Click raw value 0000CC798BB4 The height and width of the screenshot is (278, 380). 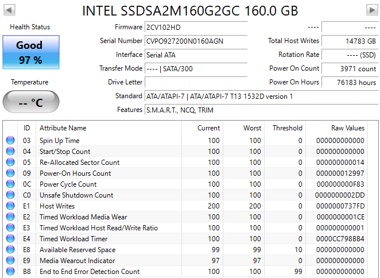340,239
